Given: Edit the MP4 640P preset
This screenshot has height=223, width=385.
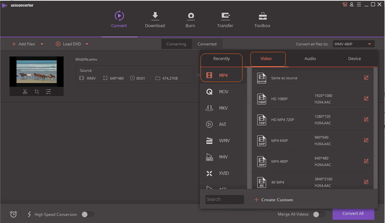Looking at the screenshot, I should coord(366,140).
